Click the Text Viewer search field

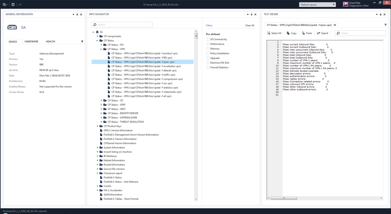pyautogui.click(x=360, y=33)
